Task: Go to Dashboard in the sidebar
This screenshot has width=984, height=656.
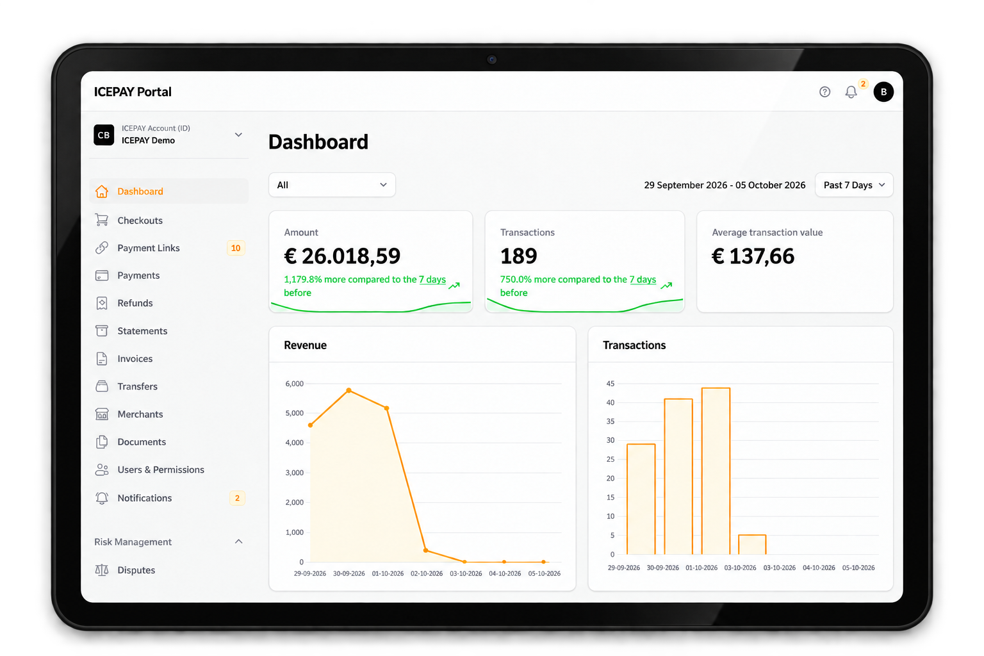Action: 169,192
